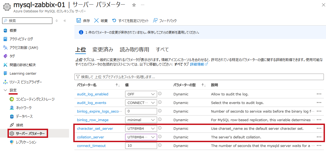Open audit_log_enabled OFF value dropdown
The width and height of the screenshot is (326, 151).
[x=141, y=94]
